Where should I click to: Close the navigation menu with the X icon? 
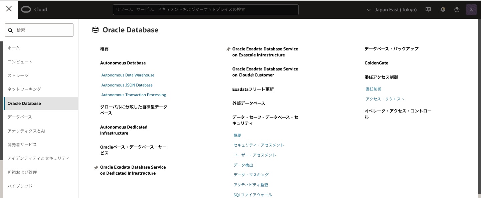coord(9,9)
